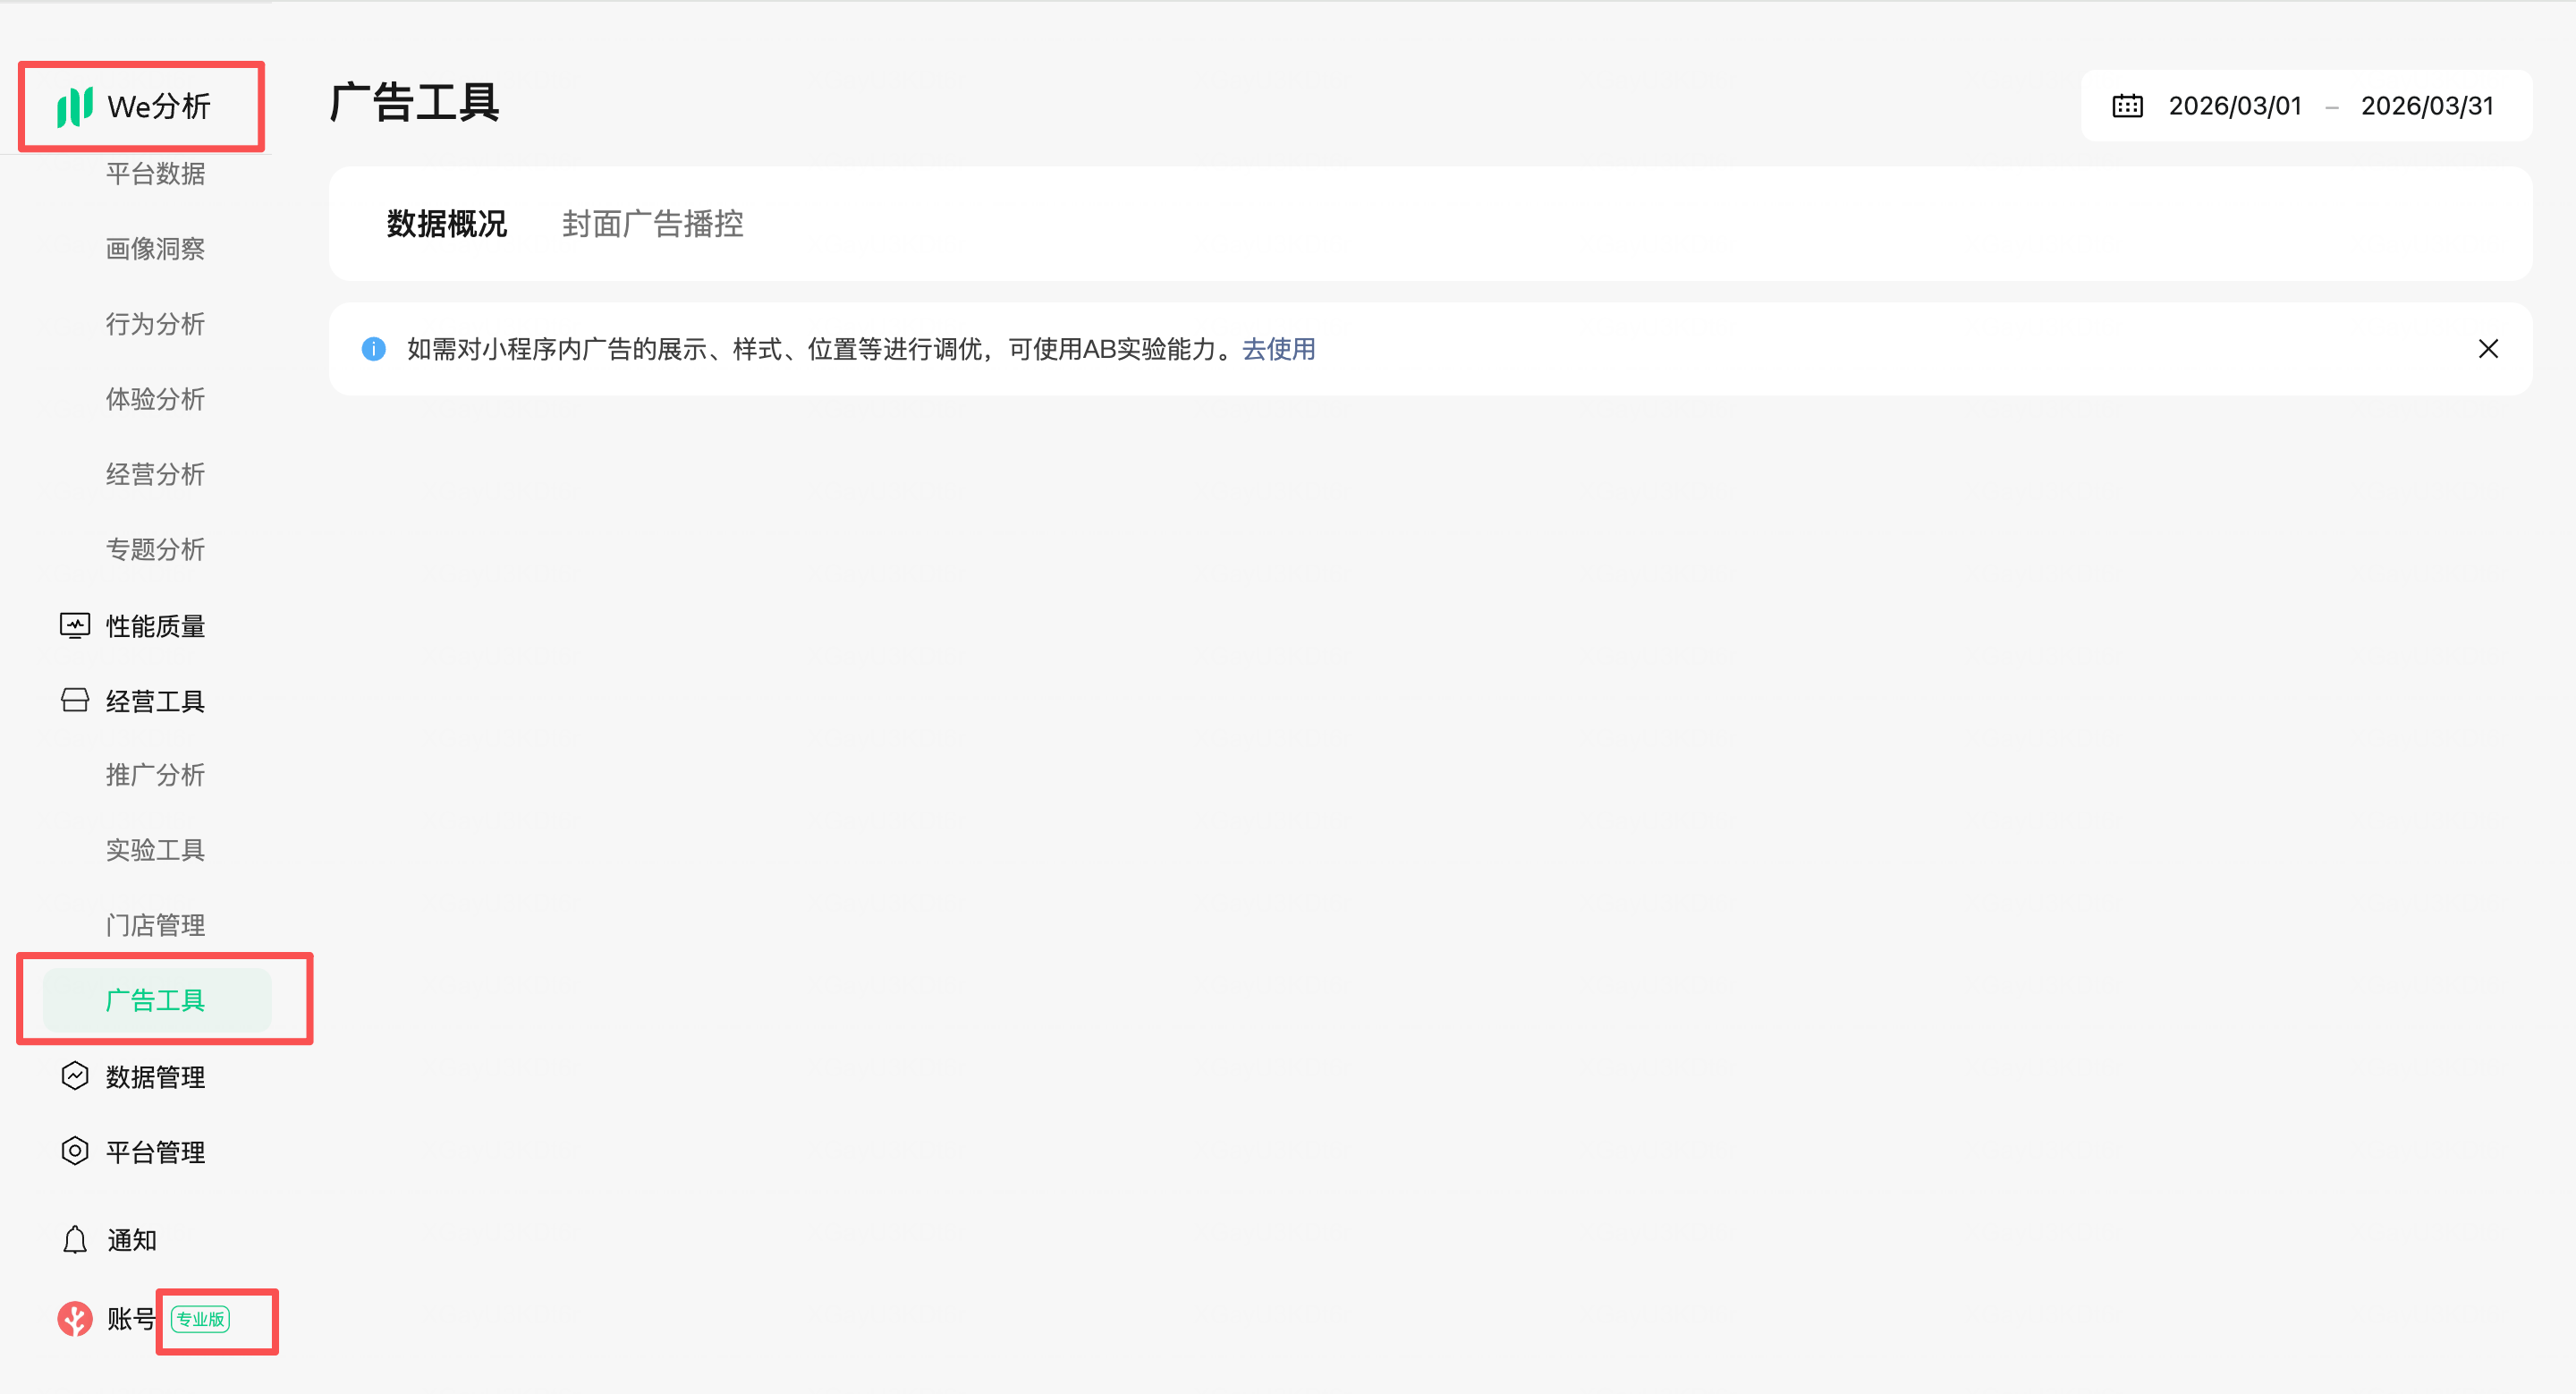Click the 专业版 badge
This screenshot has height=1394, width=2576.
tap(200, 1319)
